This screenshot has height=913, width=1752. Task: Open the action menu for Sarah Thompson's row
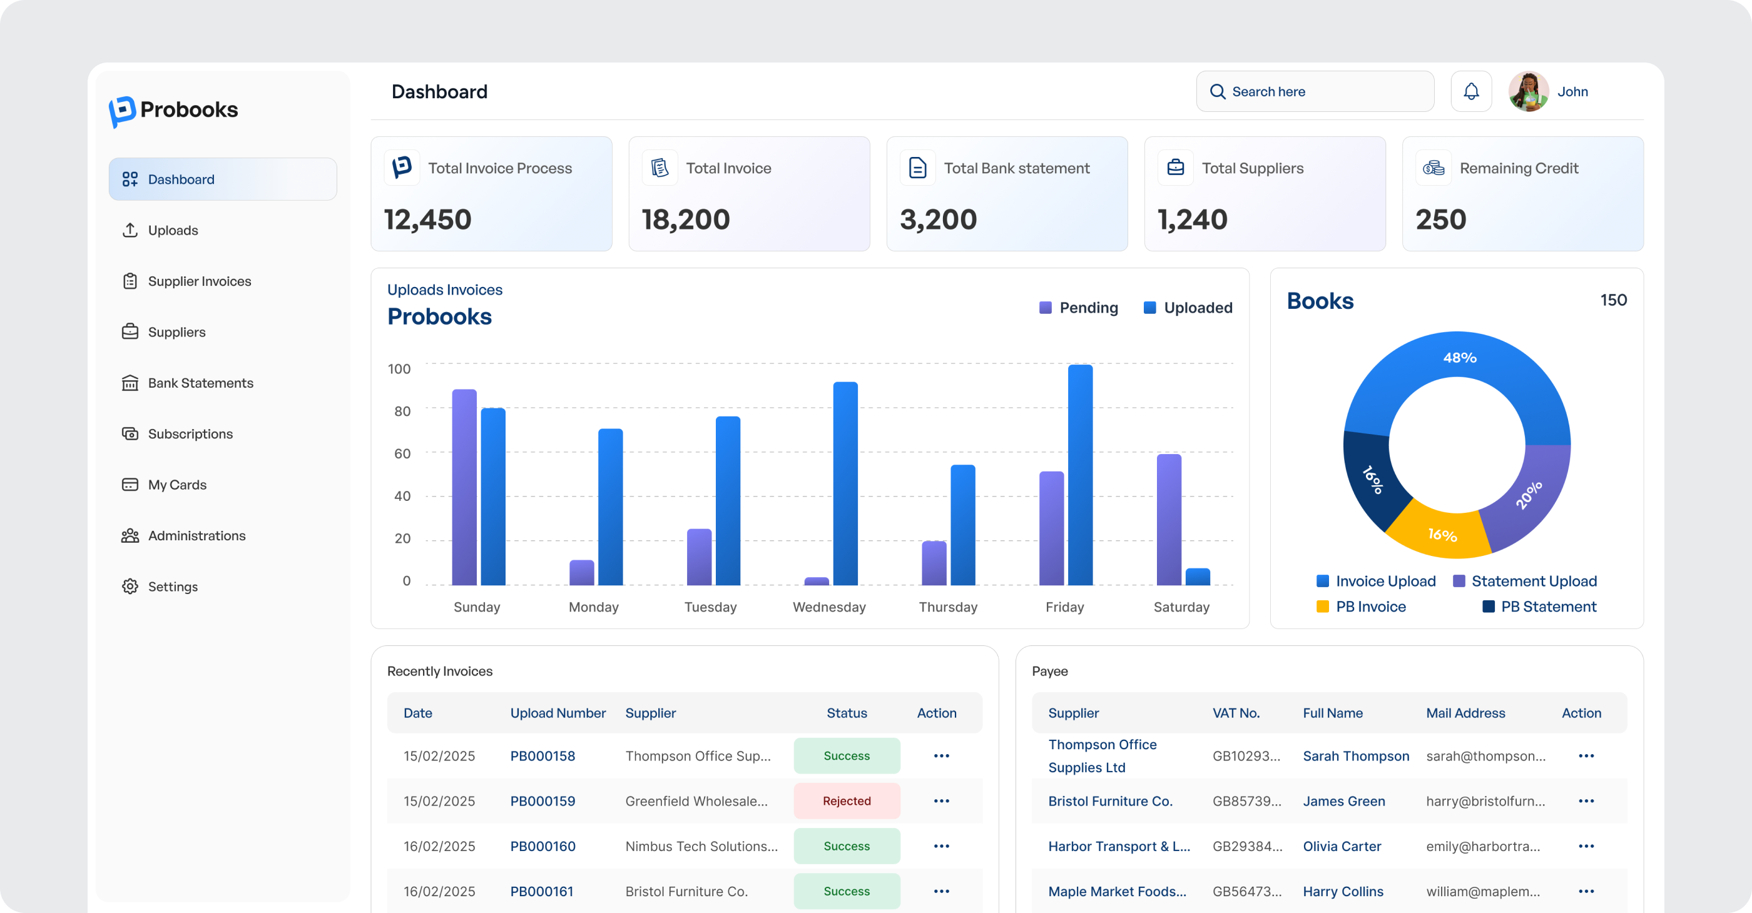[x=1587, y=755]
